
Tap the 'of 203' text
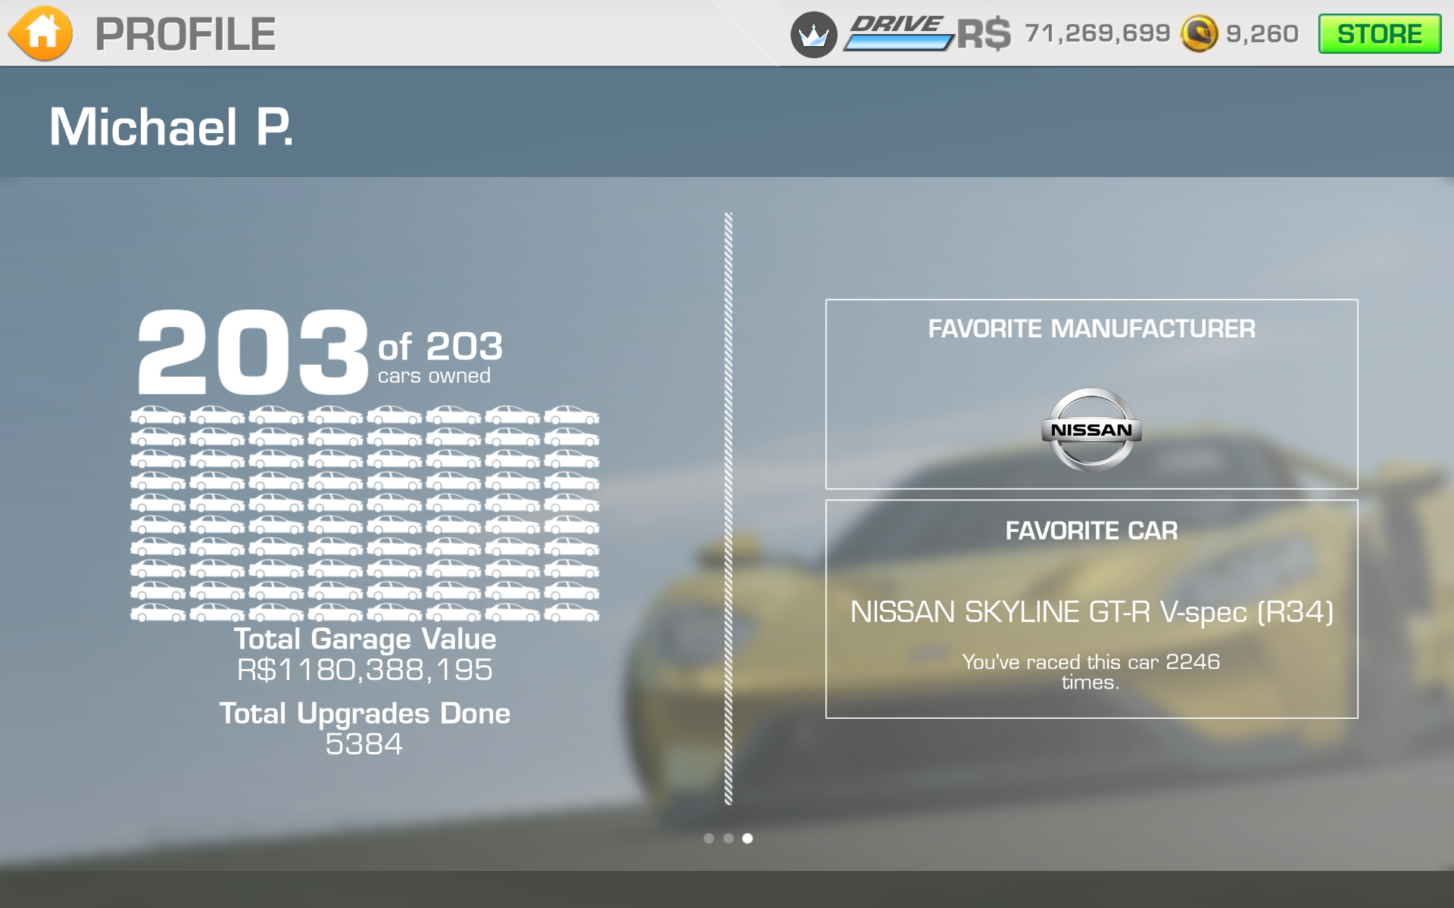[440, 347]
